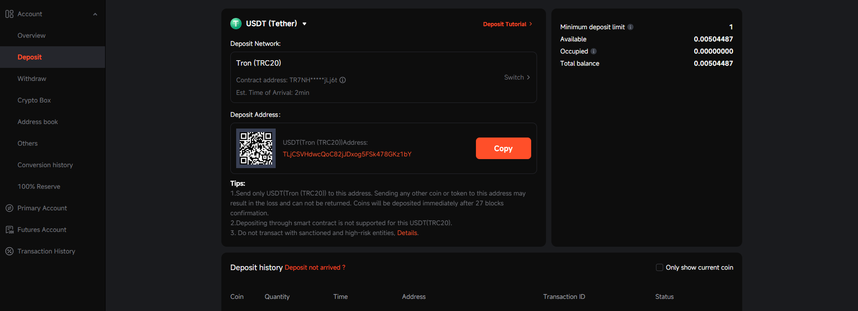Viewport: 858px width, 311px height.
Task: Open the Deposit Tutorial link
Action: pos(507,24)
